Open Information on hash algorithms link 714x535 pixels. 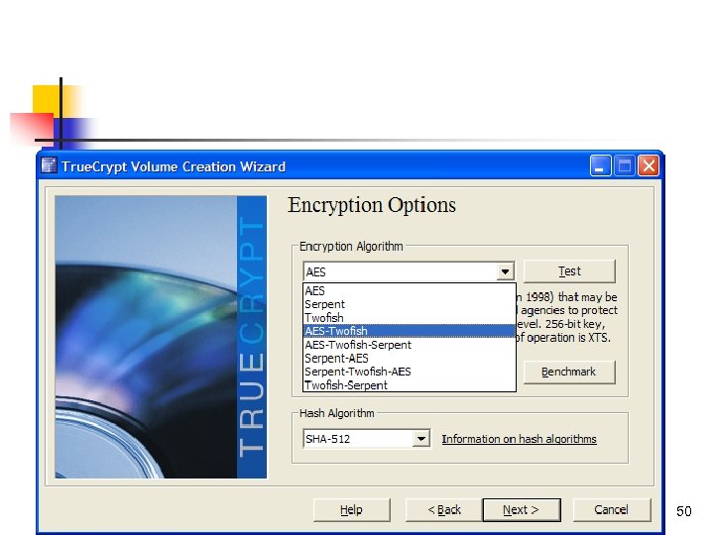(x=519, y=439)
